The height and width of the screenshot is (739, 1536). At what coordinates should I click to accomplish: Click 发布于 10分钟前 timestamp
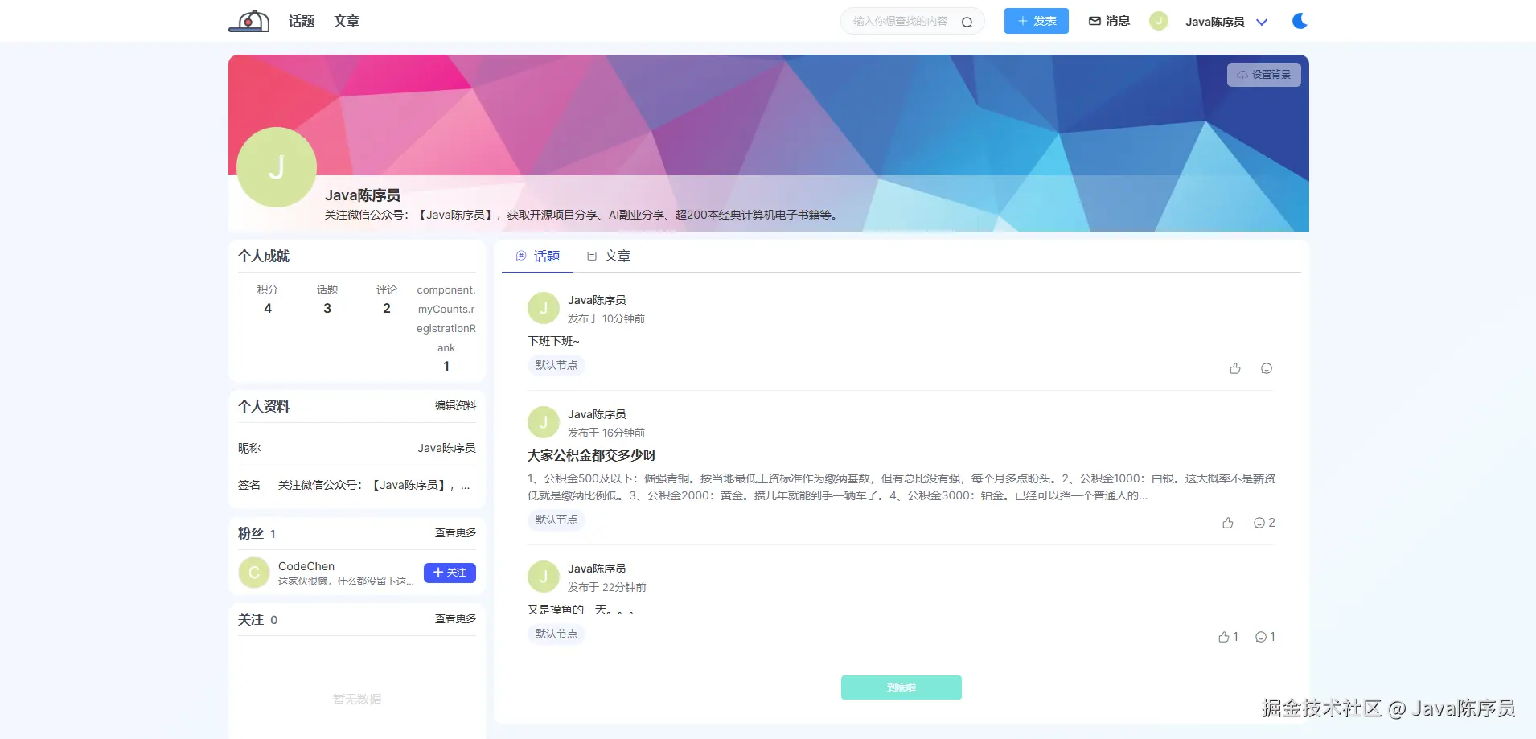[x=606, y=318]
